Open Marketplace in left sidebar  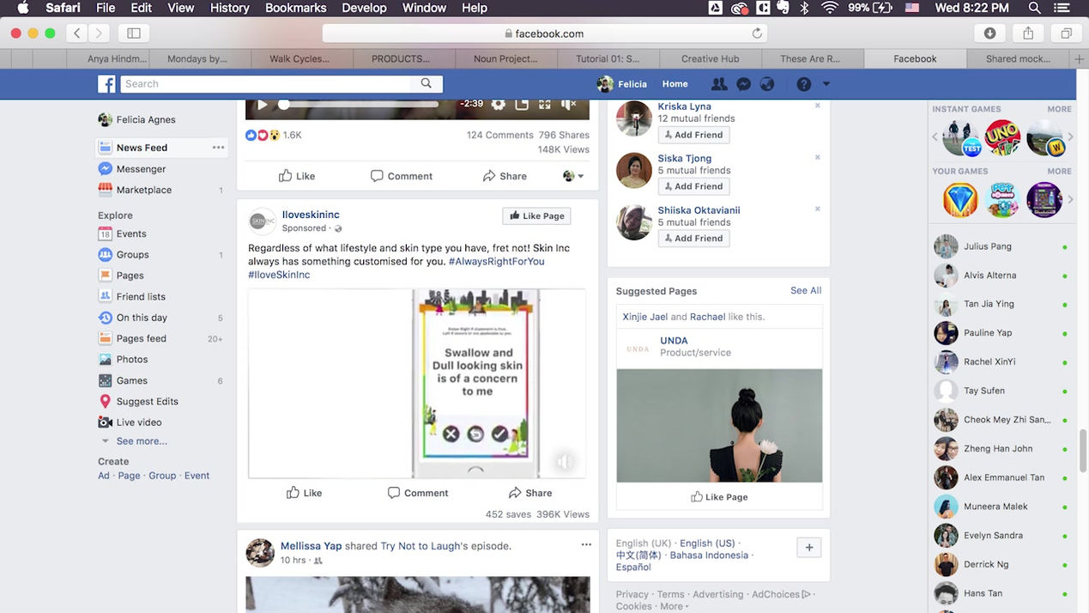pos(144,190)
